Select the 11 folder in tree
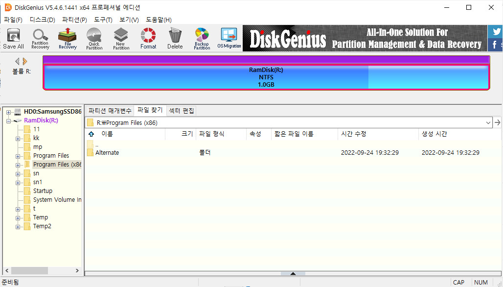 tap(37, 129)
